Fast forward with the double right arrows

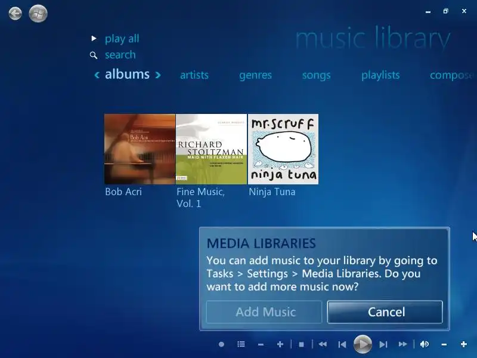click(x=403, y=344)
